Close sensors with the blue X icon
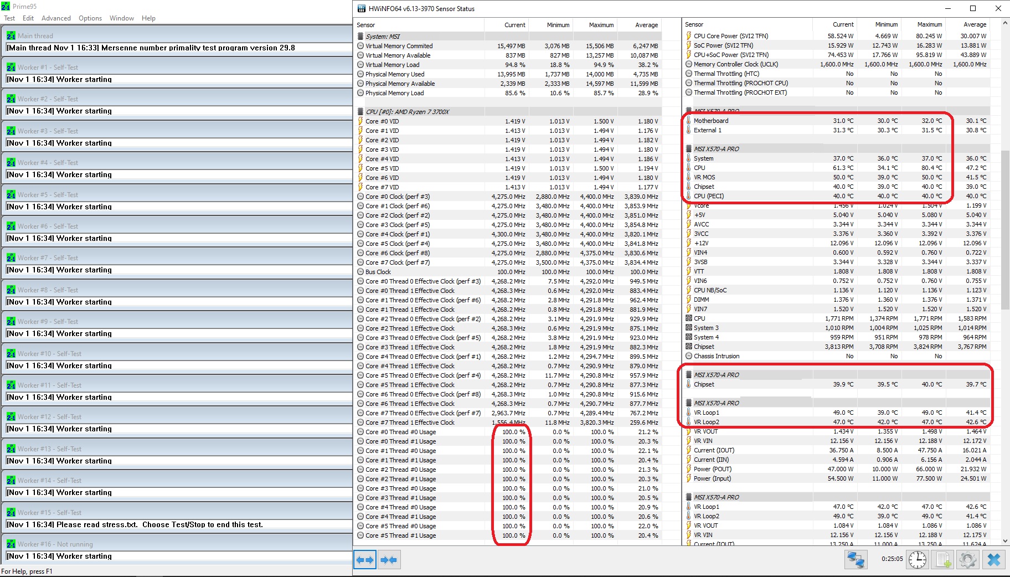Viewport: 1010px width, 577px height. click(993, 559)
